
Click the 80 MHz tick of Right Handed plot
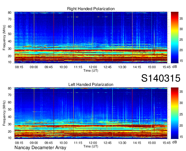click(x=10, y=13)
